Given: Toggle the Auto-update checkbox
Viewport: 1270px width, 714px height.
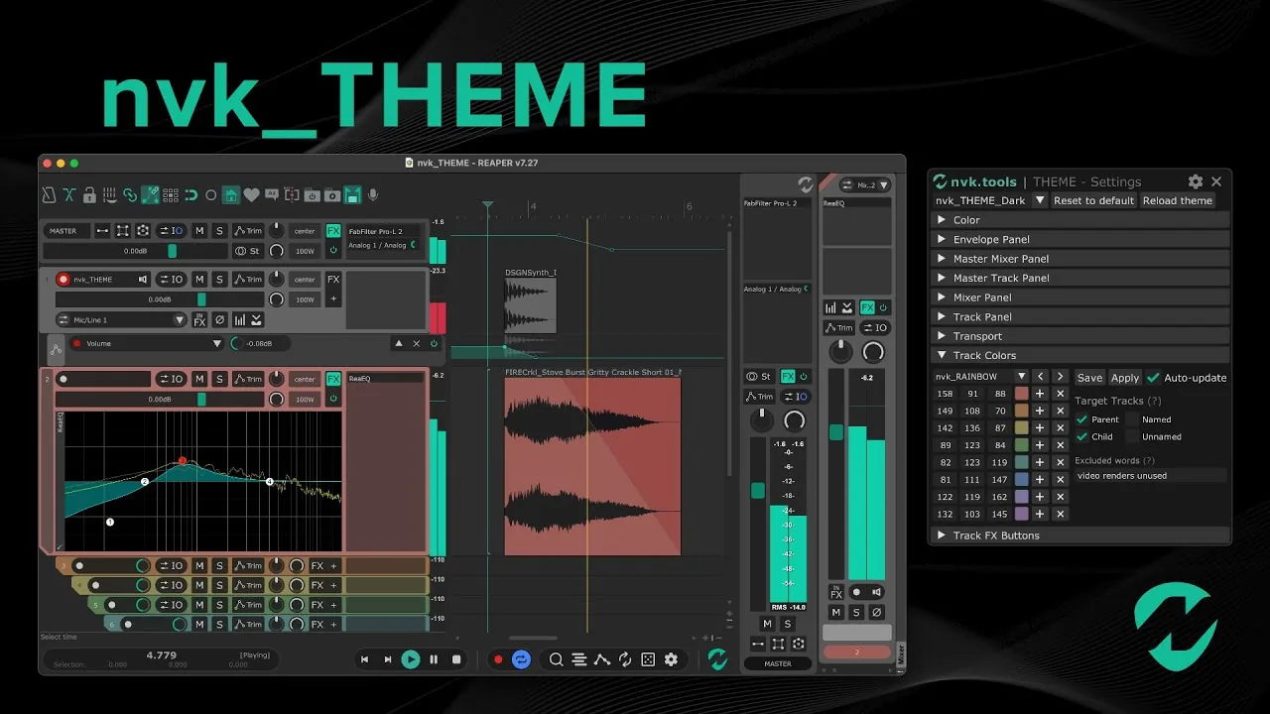Looking at the screenshot, I should (x=1153, y=378).
